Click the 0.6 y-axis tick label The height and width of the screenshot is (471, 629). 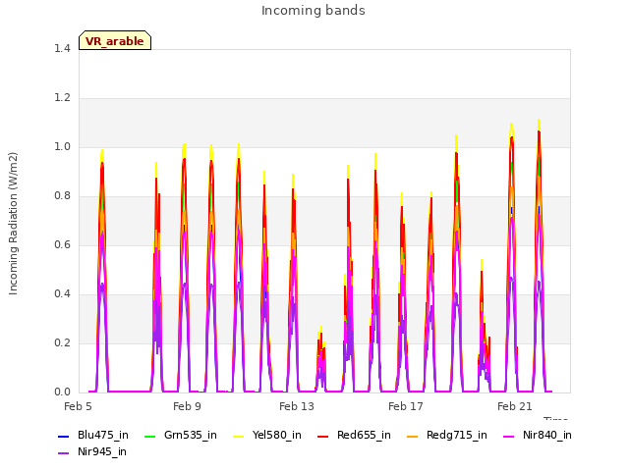[62, 245]
